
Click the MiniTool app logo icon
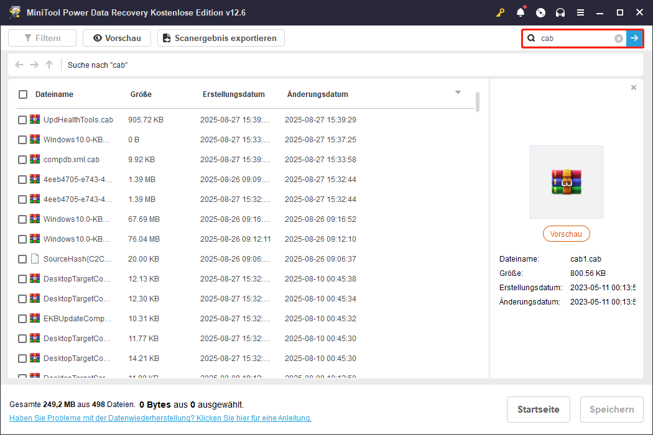pos(15,12)
